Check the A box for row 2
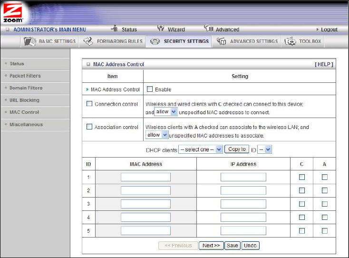The image size is (349, 258). 325,190
